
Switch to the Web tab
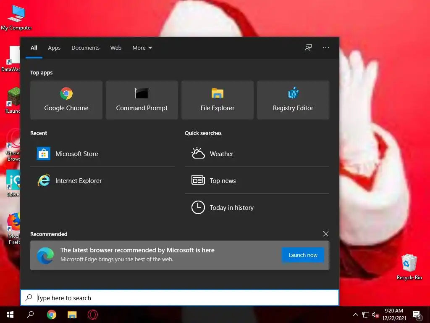[116, 48]
